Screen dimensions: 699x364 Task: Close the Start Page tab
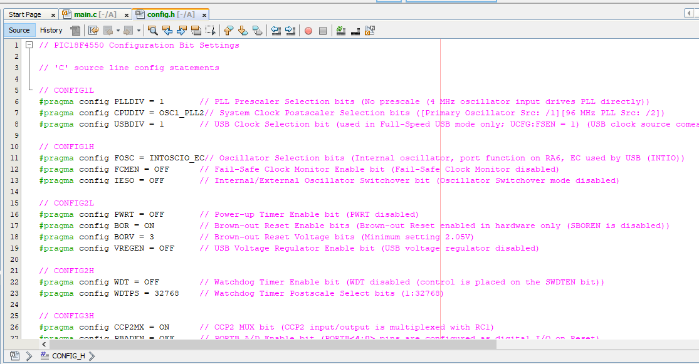53,15
